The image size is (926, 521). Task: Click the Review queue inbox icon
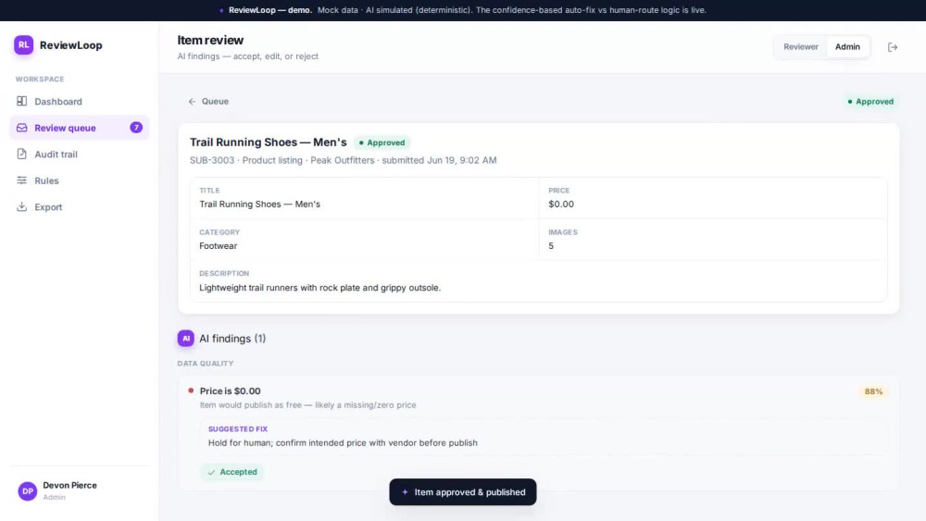click(x=22, y=128)
